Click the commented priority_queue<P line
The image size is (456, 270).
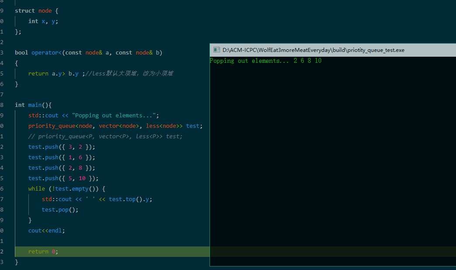(x=105, y=136)
